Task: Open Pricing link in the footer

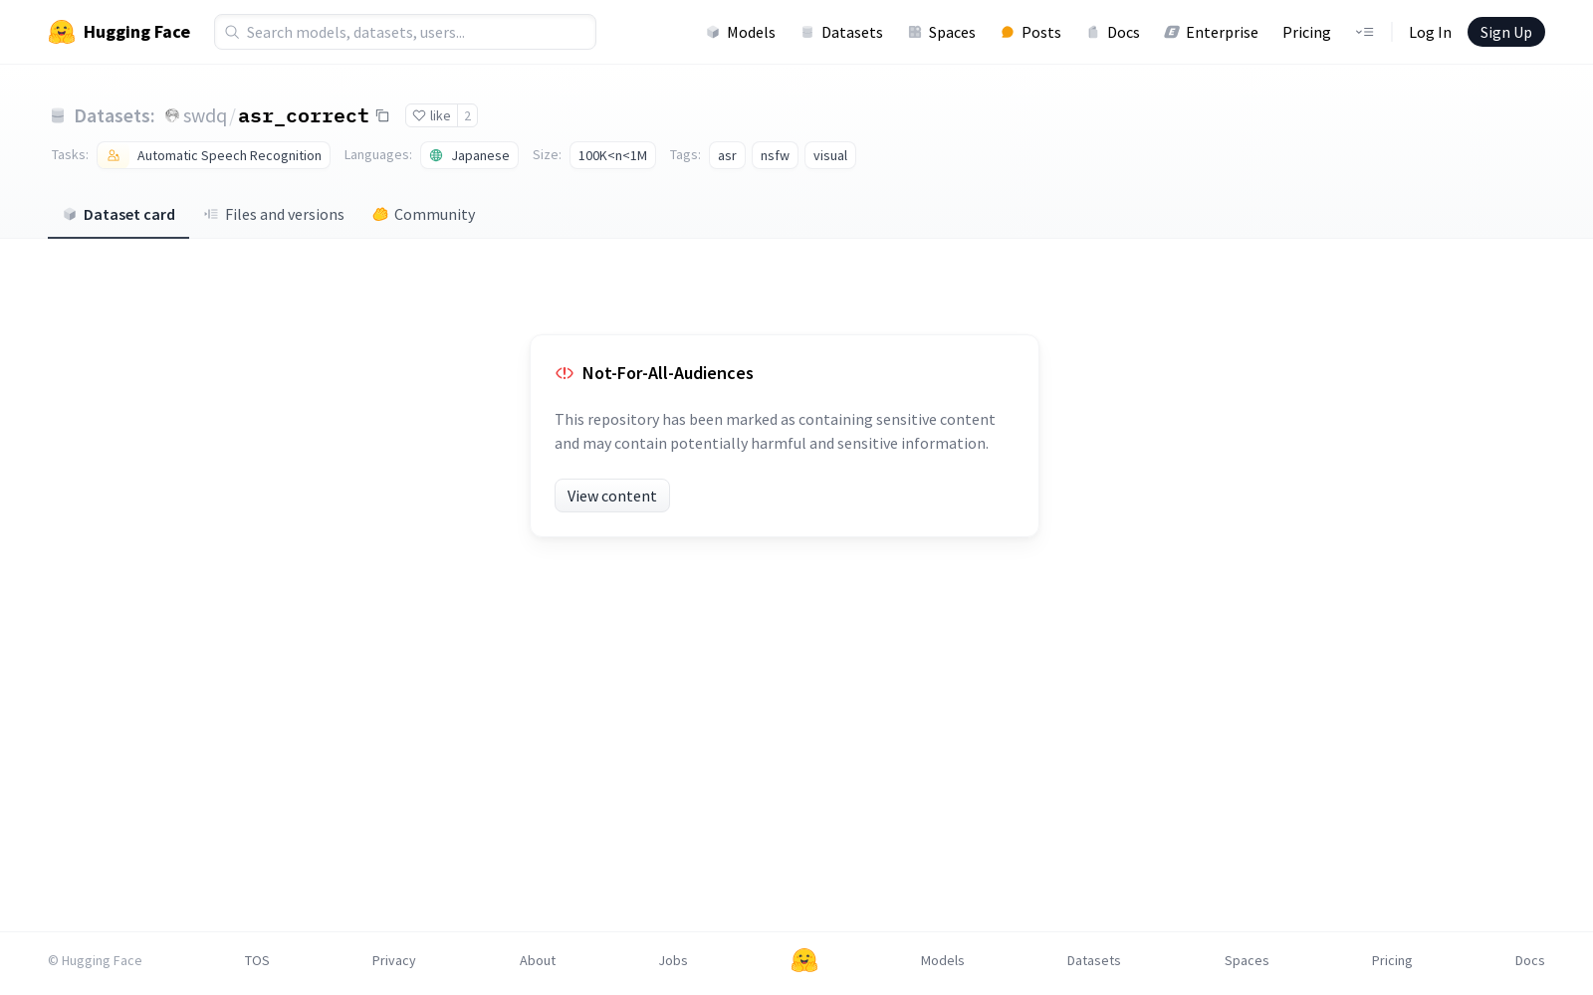Action: pos(1392,960)
